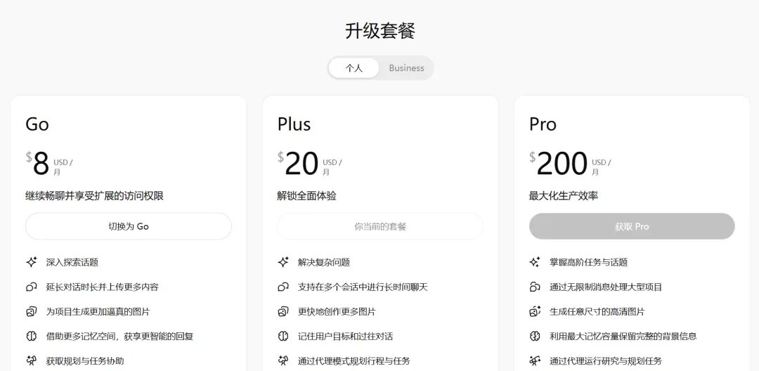The height and width of the screenshot is (371, 759).
Task: Click sparkle icon beside 解决复杂问题
Action: tap(283, 262)
